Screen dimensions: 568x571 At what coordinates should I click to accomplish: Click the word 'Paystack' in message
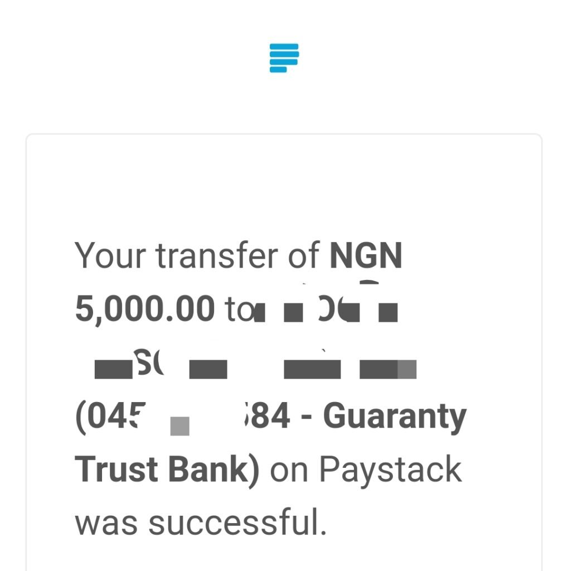390,471
